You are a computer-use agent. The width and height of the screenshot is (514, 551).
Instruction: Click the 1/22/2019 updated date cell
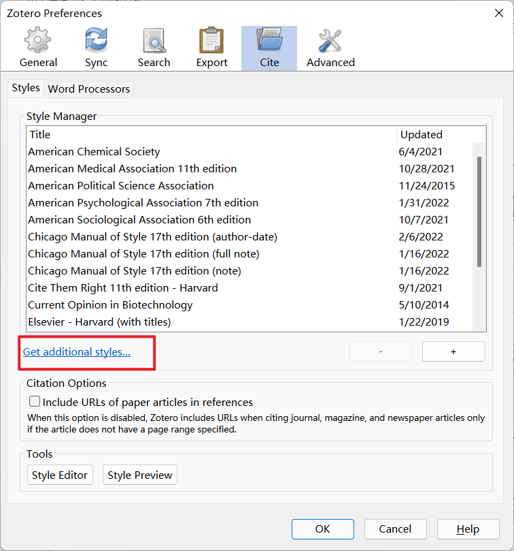coord(424,322)
